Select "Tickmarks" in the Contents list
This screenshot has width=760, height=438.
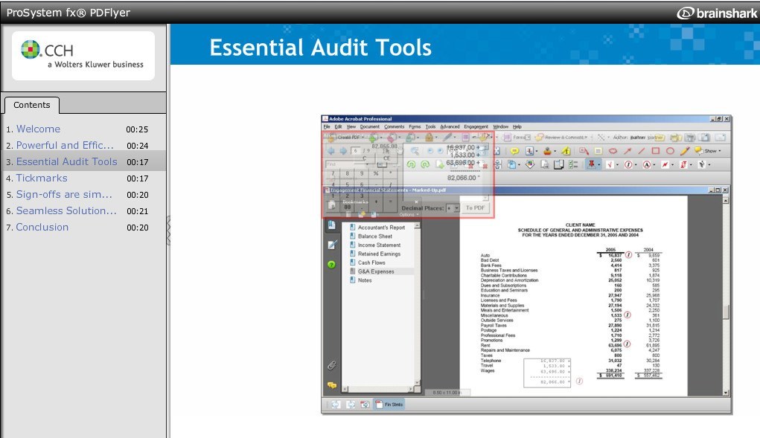pos(42,178)
